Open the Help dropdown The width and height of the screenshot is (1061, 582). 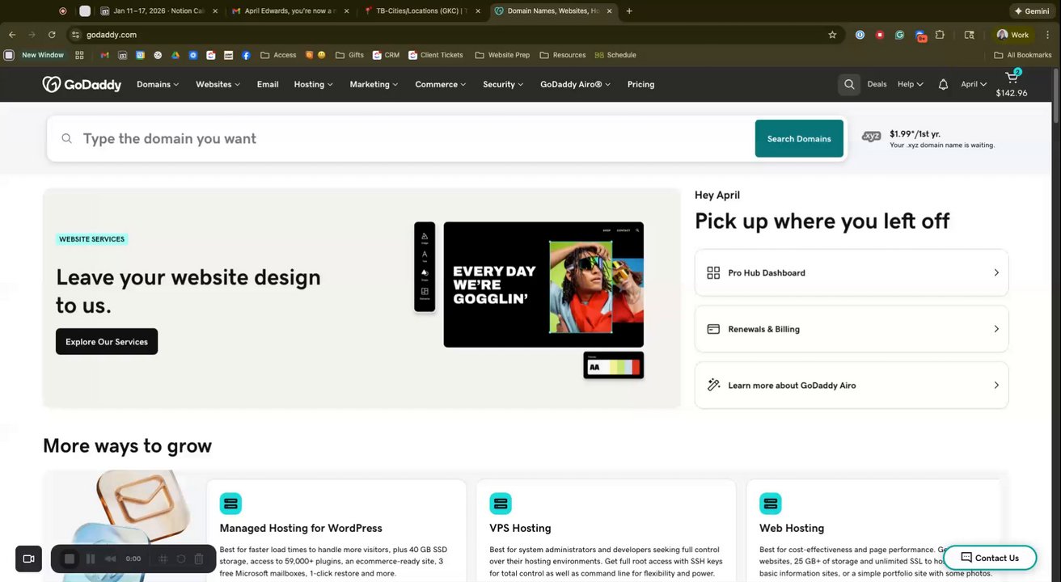[910, 84]
